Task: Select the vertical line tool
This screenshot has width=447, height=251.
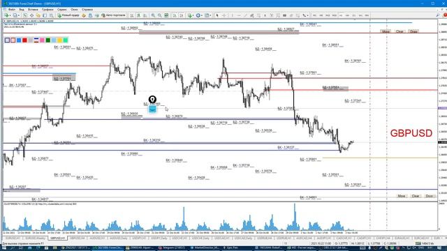Action: click(x=233, y=15)
